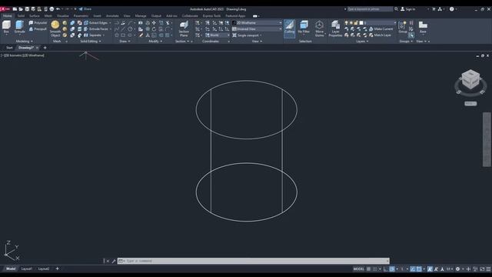
Task: Open the Solid ribbon tab
Action: 21,15
